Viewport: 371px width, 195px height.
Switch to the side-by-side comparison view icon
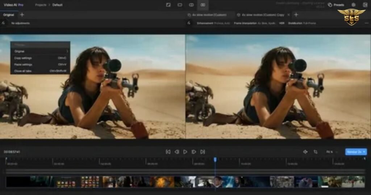click(203, 5)
